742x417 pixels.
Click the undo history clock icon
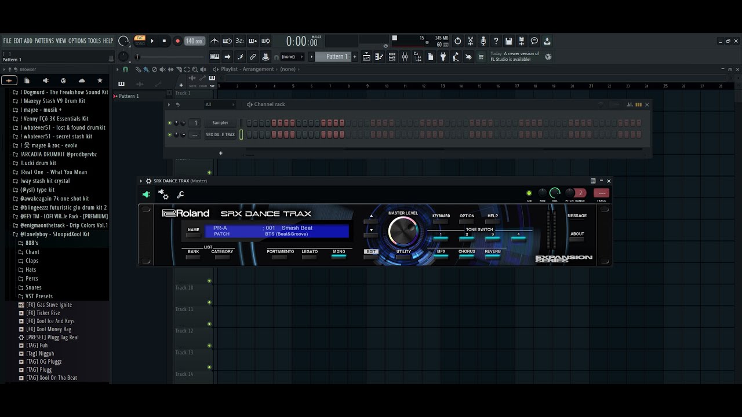coord(457,41)
